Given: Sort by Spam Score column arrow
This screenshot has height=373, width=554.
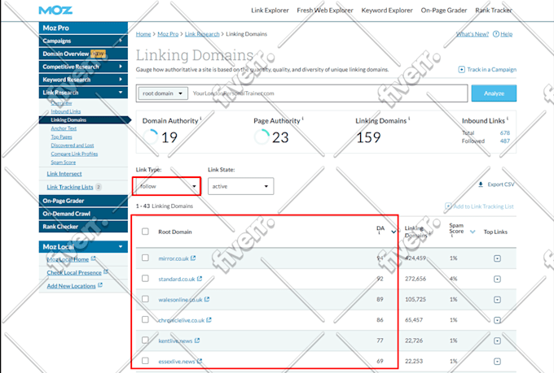Looking at the screenshot, I should [473, 232].
